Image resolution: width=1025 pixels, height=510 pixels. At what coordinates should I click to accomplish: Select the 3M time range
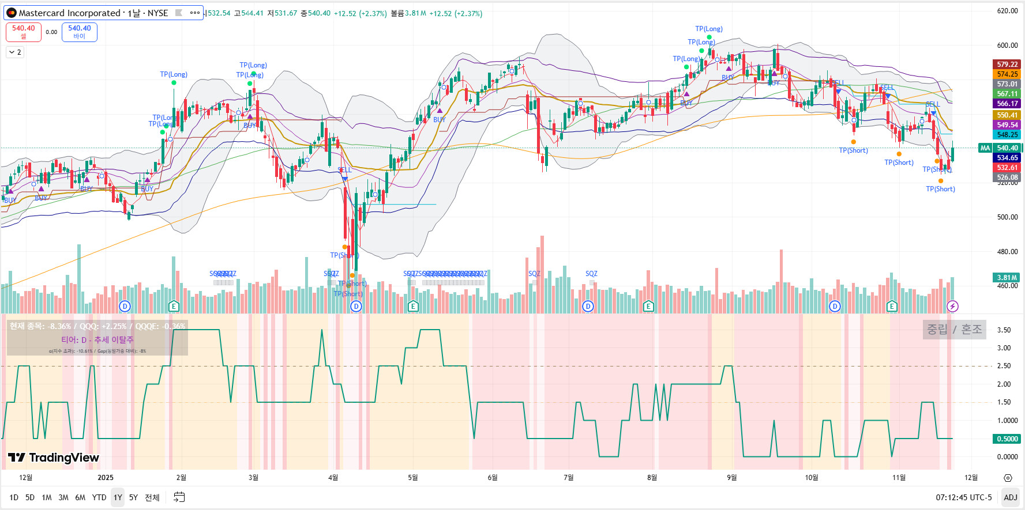tap(63, 497)
